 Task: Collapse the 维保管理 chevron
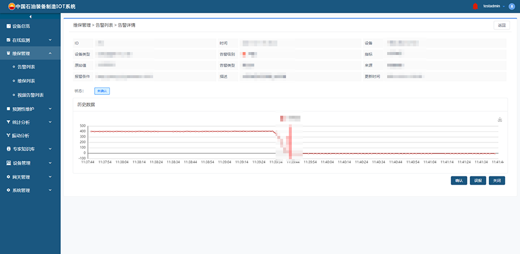[x=50, y=53]
